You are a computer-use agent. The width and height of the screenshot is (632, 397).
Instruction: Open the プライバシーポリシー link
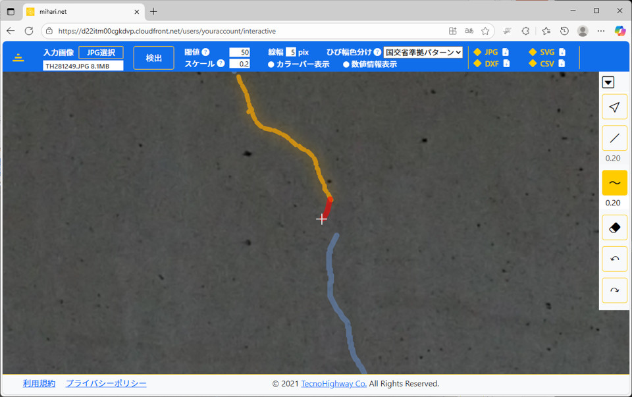pyautogui.click(x=106, y=383)
